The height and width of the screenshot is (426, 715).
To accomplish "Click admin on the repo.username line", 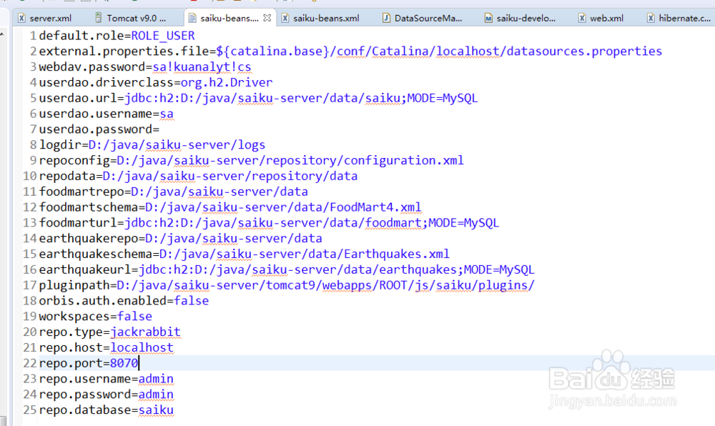I will [156, 379].
